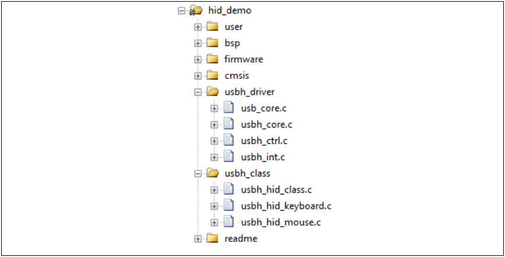Select the cmsis group label
Viewport: 505px width, 257px height.
[x=237, y=75]
